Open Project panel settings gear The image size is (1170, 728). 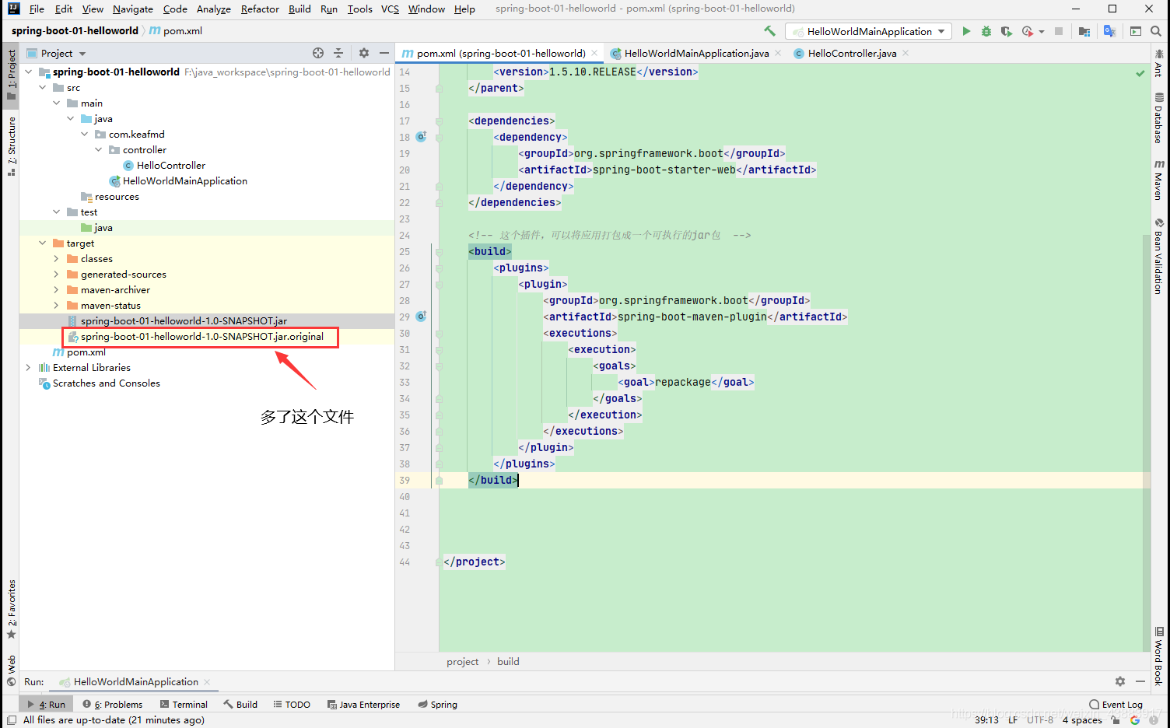click(364, 53)
